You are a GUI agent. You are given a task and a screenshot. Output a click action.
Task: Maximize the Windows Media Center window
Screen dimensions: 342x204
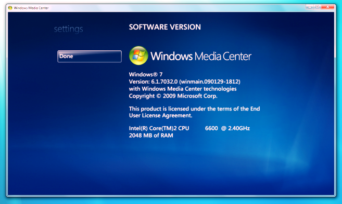tap(318, 7)
